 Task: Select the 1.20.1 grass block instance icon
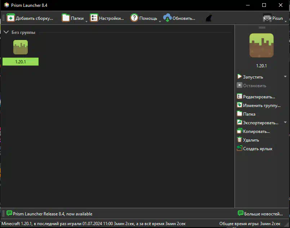pyautogui.click(x=21, y=47)
